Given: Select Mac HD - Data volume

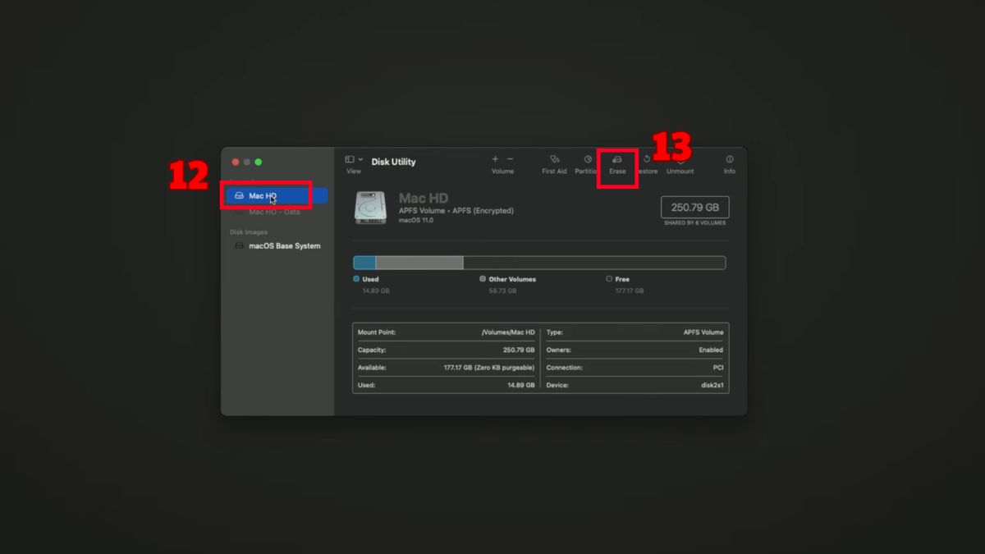Looking at the screenshot, I should pyautogui.click(x=274, y=212).
